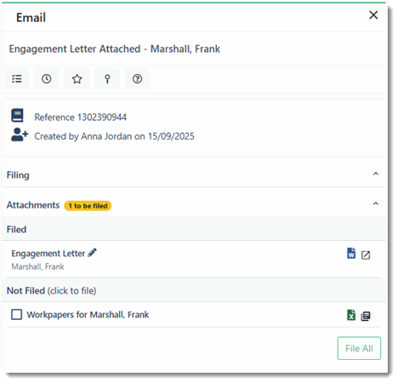The height and width of the screenshot is (383, 398).
Task: Click 'Marshall, Frank' under Engagement Letter
Action: pyautogui.click(x=37, y=266)
